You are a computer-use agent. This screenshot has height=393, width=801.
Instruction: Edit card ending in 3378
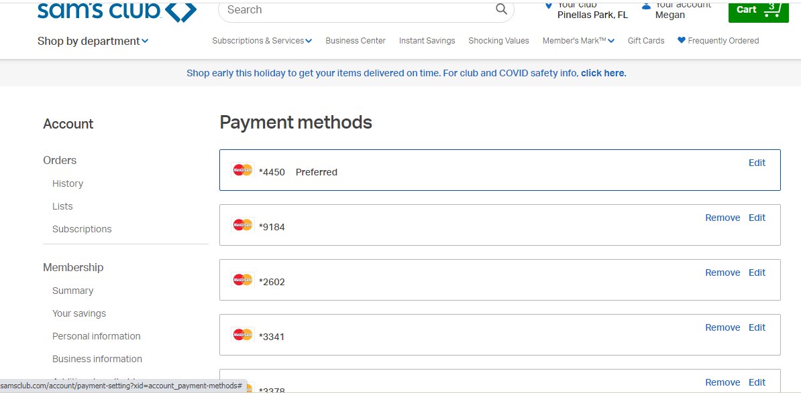point(757,383)
